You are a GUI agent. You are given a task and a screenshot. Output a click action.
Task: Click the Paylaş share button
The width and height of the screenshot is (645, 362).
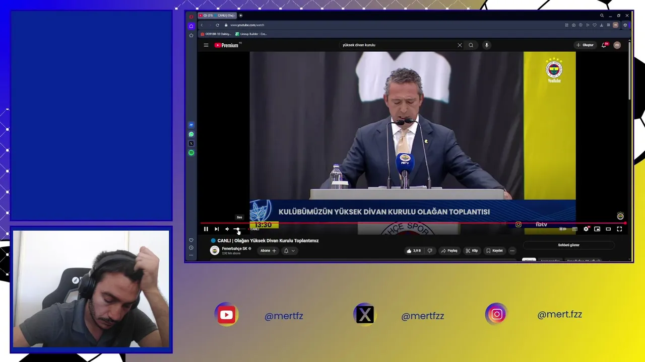(x=449, y=250)
